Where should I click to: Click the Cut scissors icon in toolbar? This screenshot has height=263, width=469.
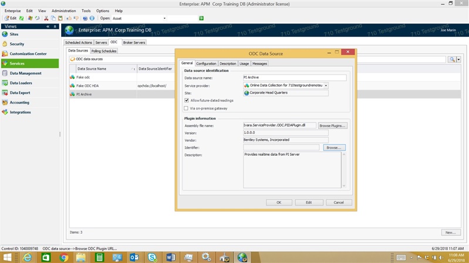46,18
